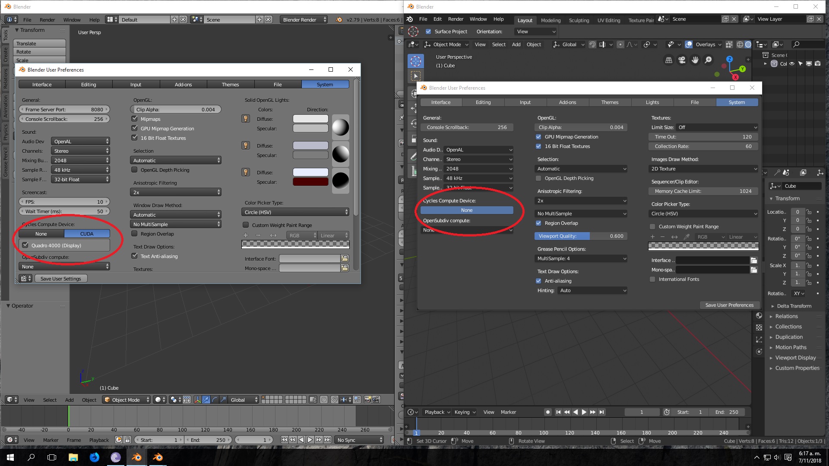Screen dimensions: 829x466
Task: Open Anisotropic Filtering 2x dropdown in 2.79
Action: 176,192
